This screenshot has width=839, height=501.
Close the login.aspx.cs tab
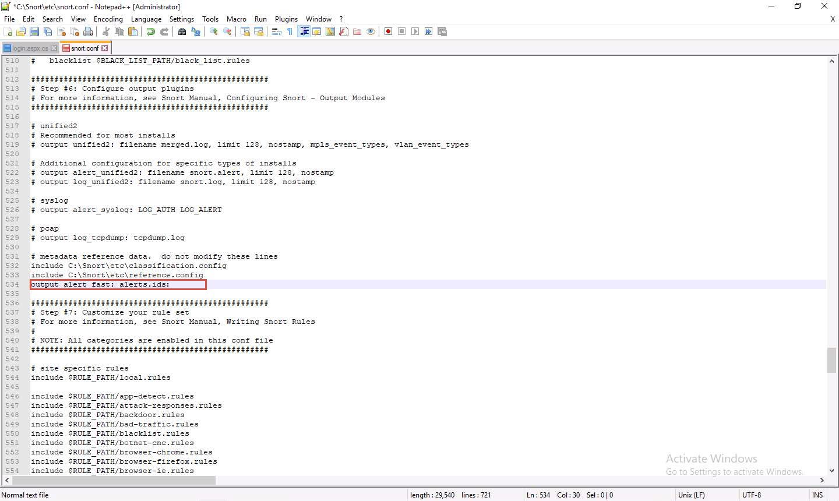coord(54,48)
